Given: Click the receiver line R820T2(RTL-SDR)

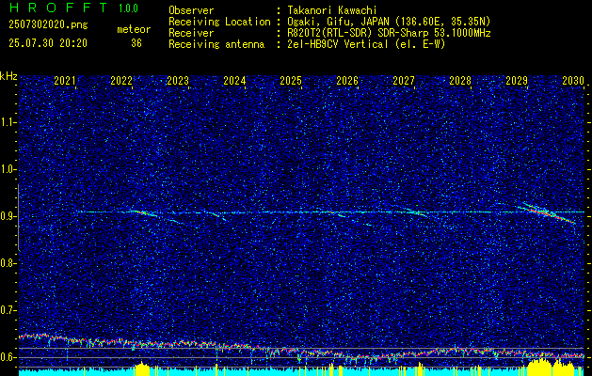Looking at the screenshot, I should (330, 33).
